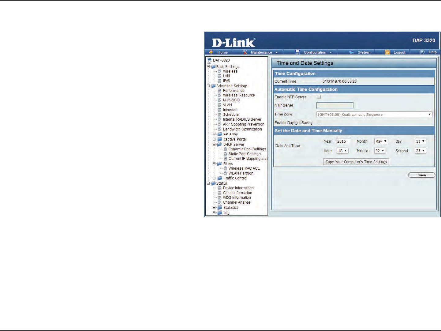
Task: Click the Status folder icon
Action: coord(214,183)
